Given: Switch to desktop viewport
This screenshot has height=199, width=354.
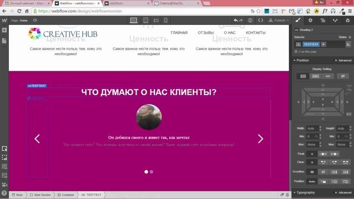Looking at the screenshot, I should (134, 20).
